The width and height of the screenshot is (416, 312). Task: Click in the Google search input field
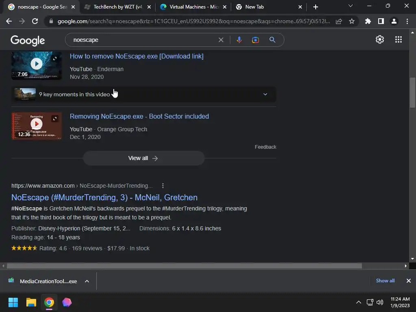(x=143, y=40)
